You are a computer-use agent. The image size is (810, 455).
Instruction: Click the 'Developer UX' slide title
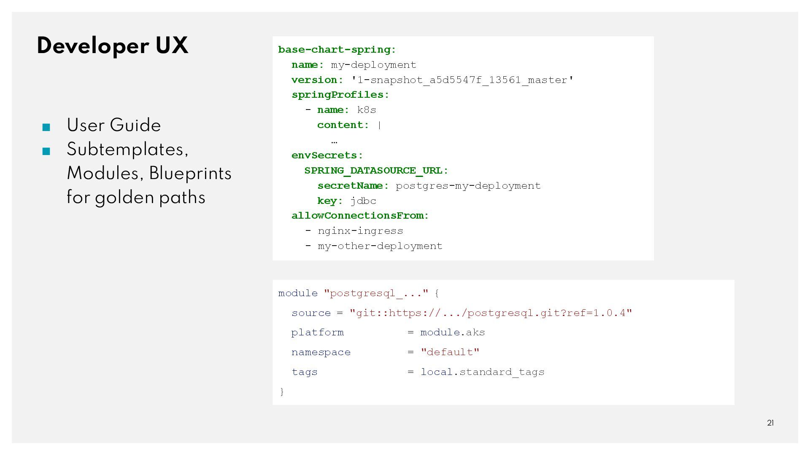coord(112,46)
